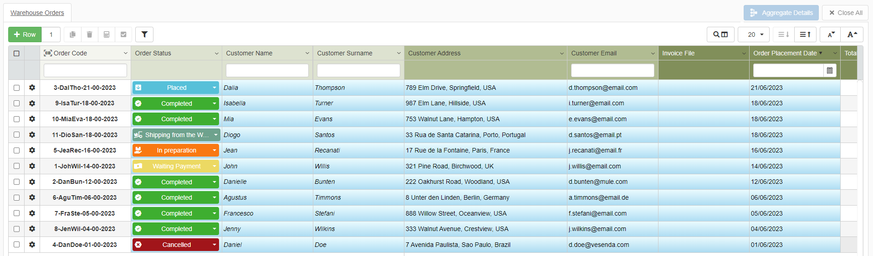
Task: Switch to the Warehouse Orders tab
Action: click(37, 13)
